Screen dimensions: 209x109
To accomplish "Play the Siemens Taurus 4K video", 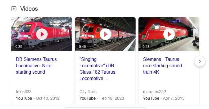I will coord(169,34).
